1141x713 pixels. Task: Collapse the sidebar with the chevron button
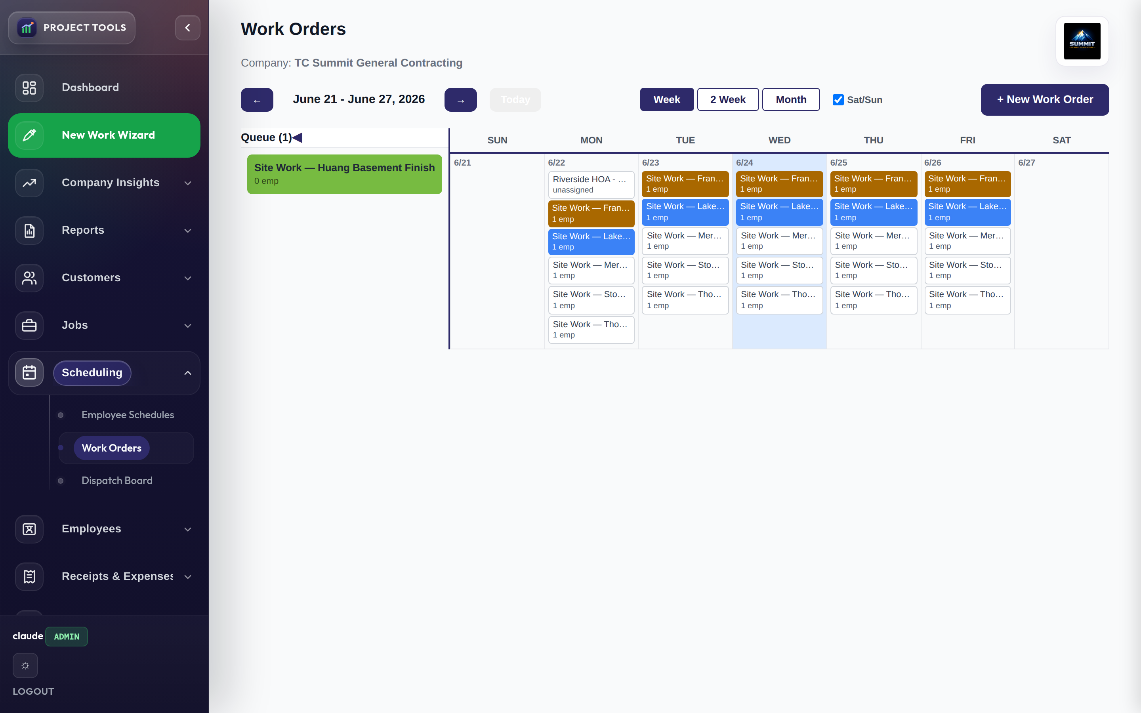tap(187, 28)
